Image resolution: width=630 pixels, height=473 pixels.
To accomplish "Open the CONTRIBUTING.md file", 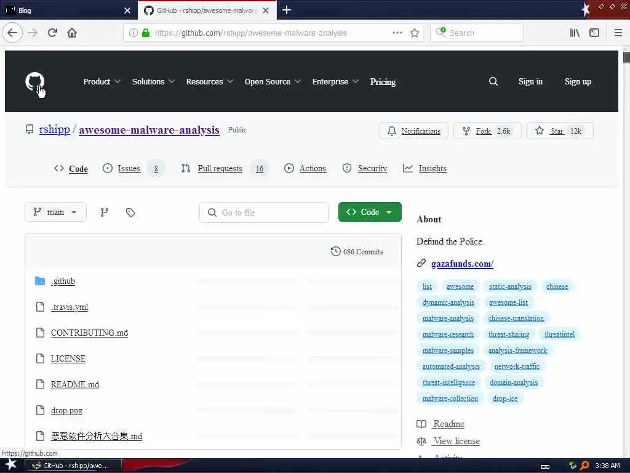I will 89,333.
